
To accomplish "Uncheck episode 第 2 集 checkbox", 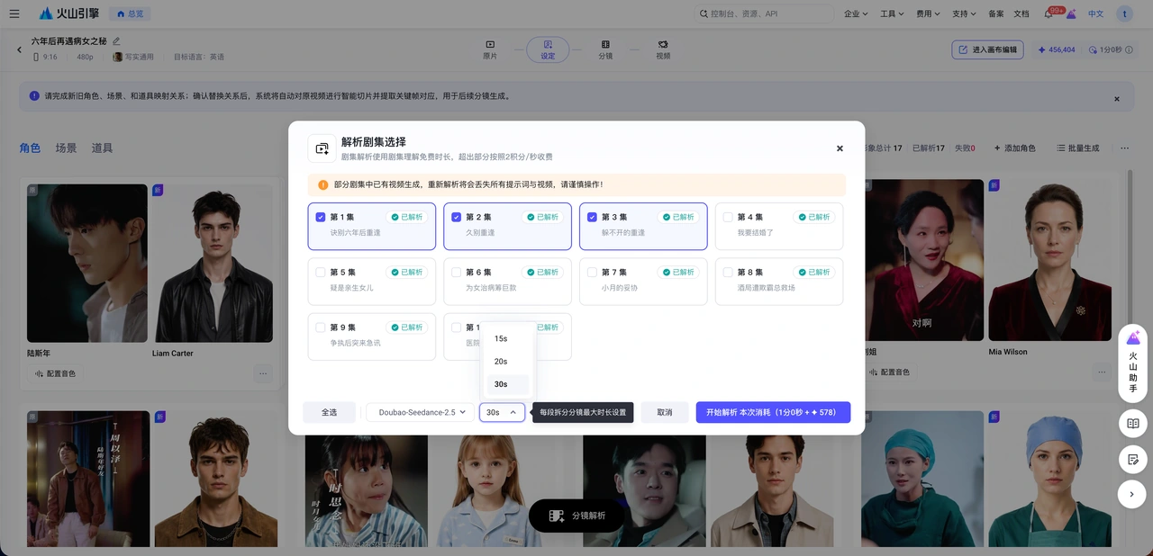I will click(456, 217).
